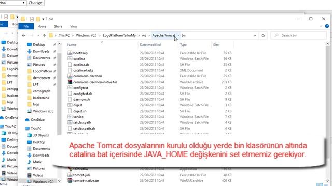
Task: Select the catalina.sh file
Action: click(x=81, y=65)
